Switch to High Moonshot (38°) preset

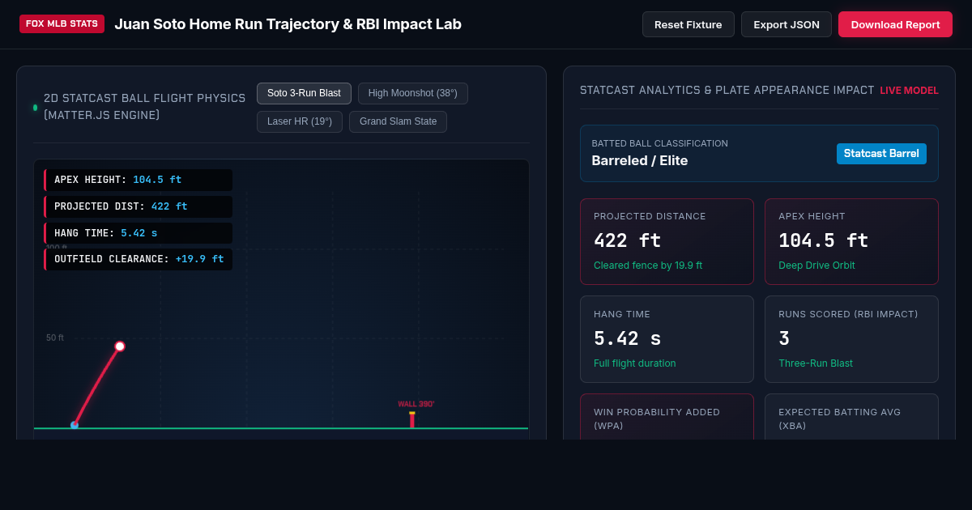click(x=413, y=93)
